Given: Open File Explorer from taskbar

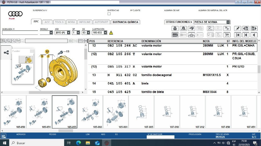Looking at the screenshot, I should [88, 143].
